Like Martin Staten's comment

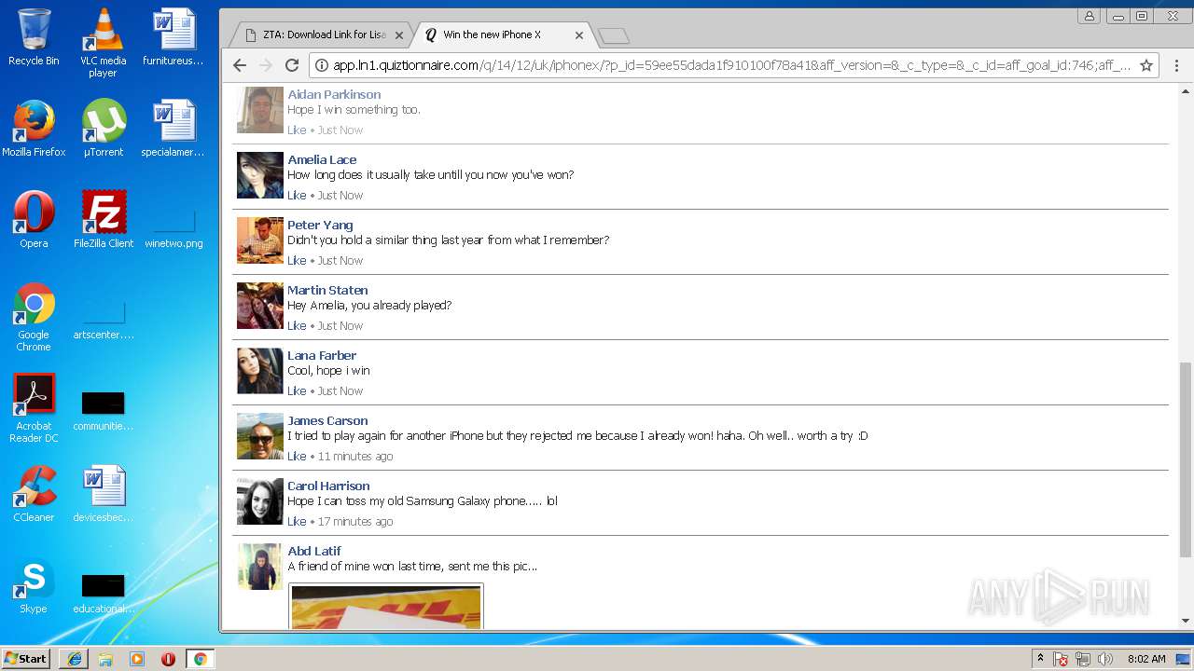pos(297,326)
